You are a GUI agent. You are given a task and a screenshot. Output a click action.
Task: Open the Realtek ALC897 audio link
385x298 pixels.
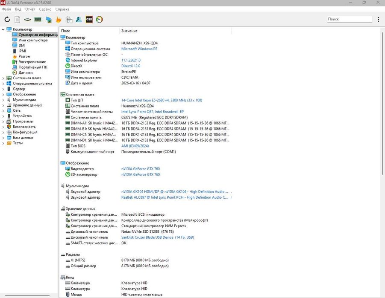click(175, 197)
